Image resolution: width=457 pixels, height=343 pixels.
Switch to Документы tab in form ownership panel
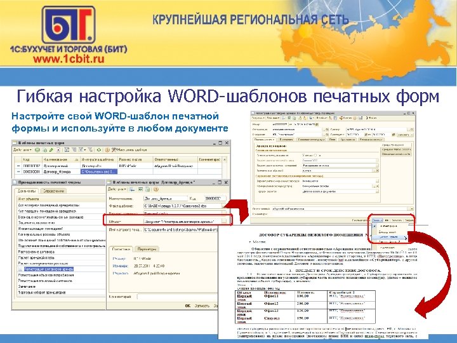coord(27,191)
